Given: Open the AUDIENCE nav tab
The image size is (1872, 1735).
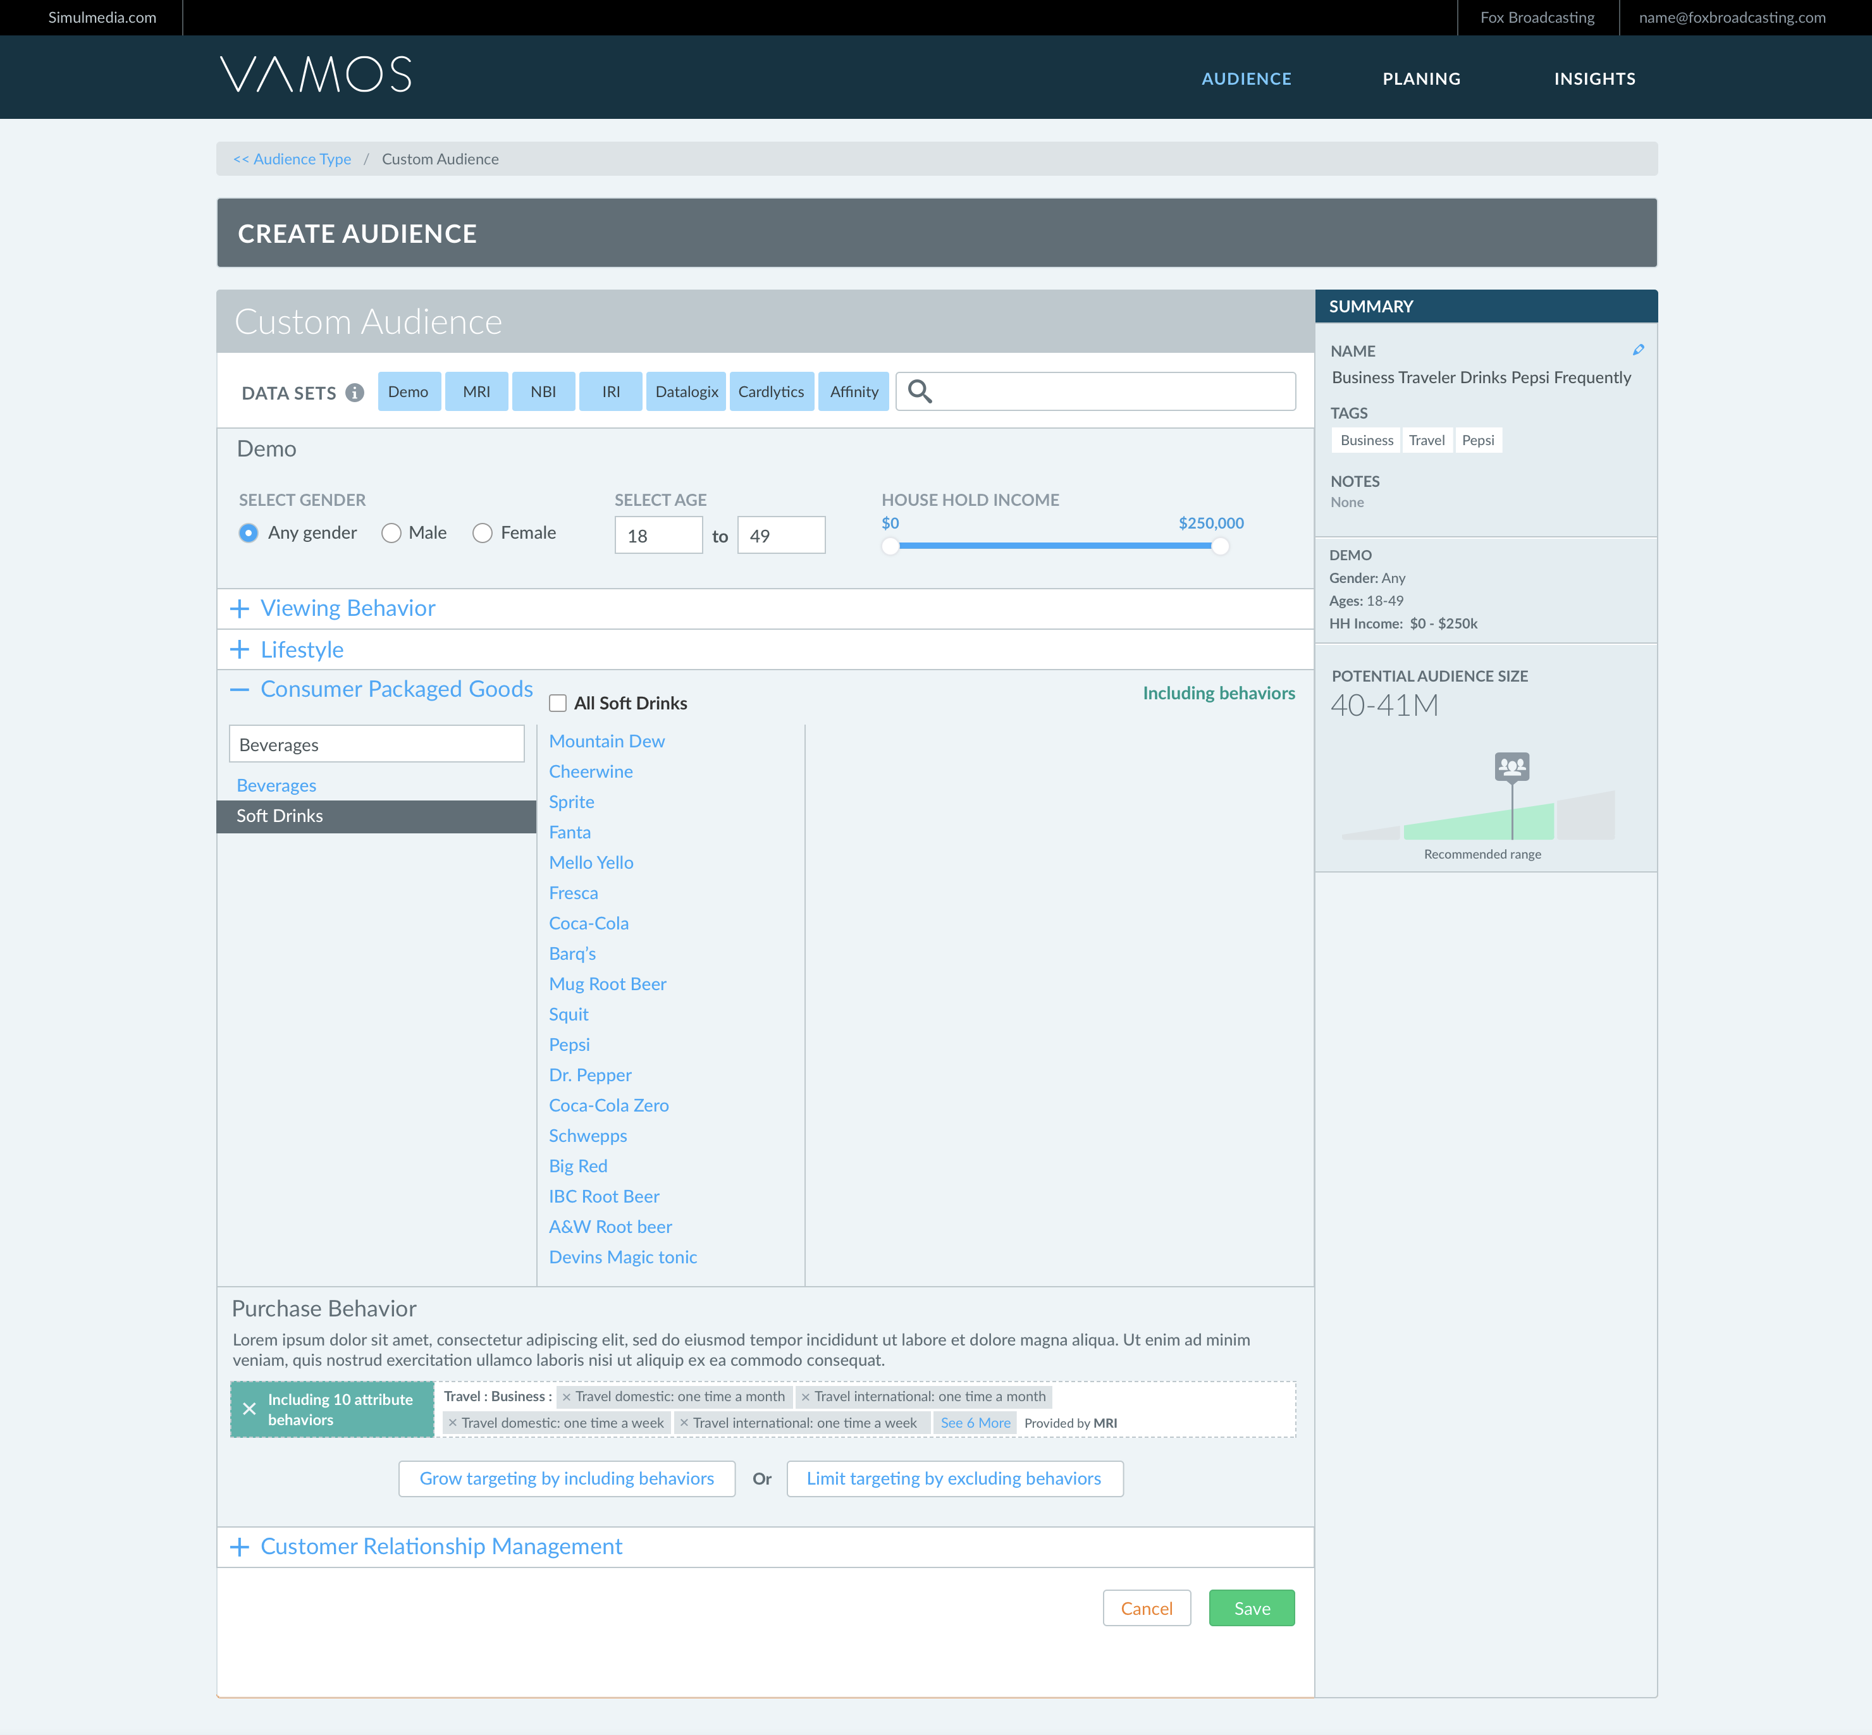Looking at the screenshot, I should pos(1246,79).
